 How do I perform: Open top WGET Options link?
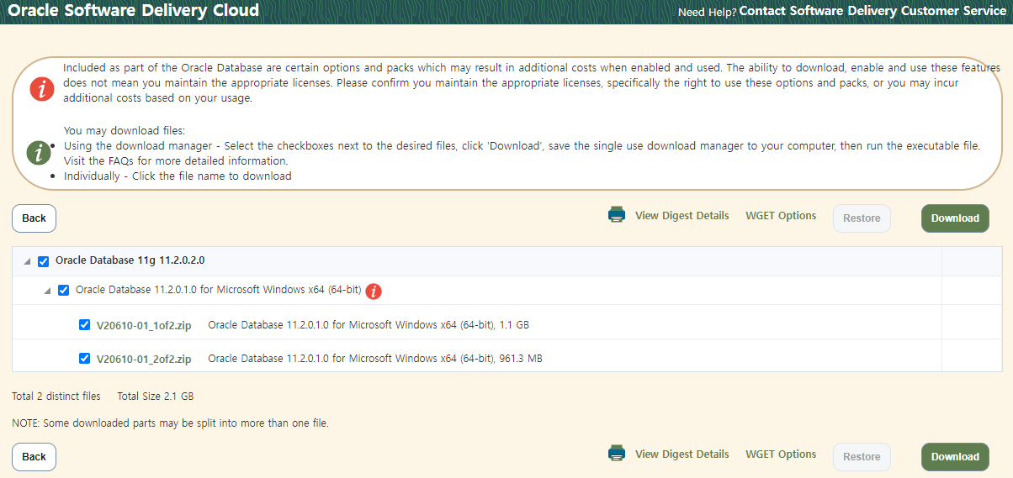click(x=781, y=216)
